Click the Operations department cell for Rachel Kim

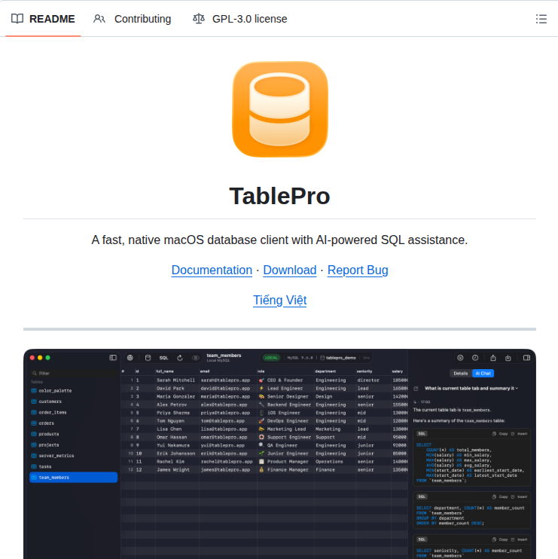pos(329,462)
